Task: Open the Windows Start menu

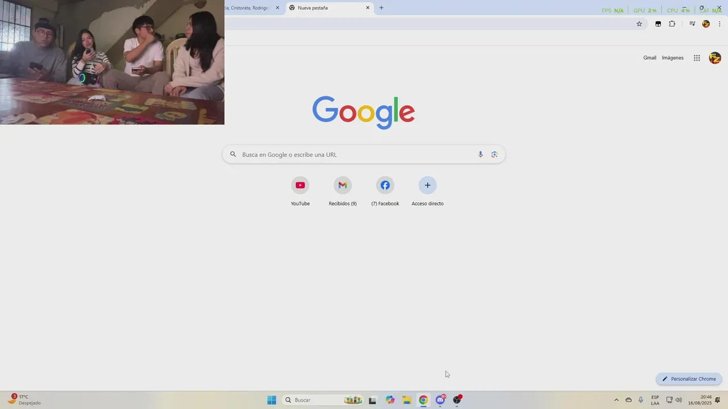Action: click(x=272, y=400)
